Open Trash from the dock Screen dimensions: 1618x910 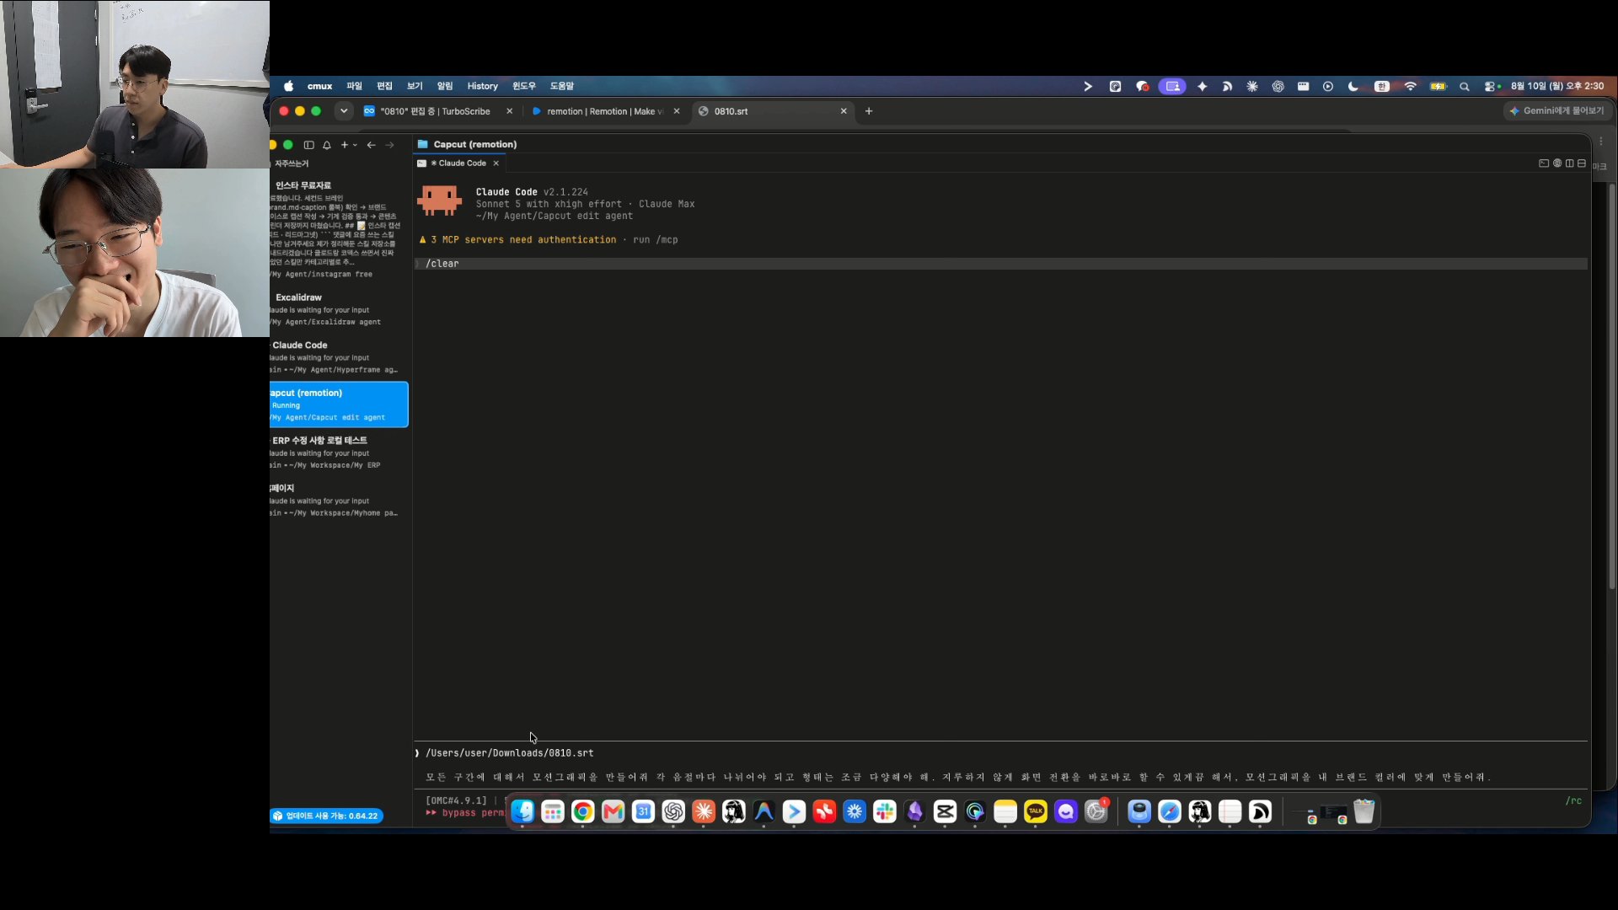1364,811
